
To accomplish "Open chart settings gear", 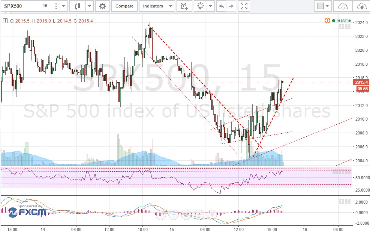I will [102, 6].
